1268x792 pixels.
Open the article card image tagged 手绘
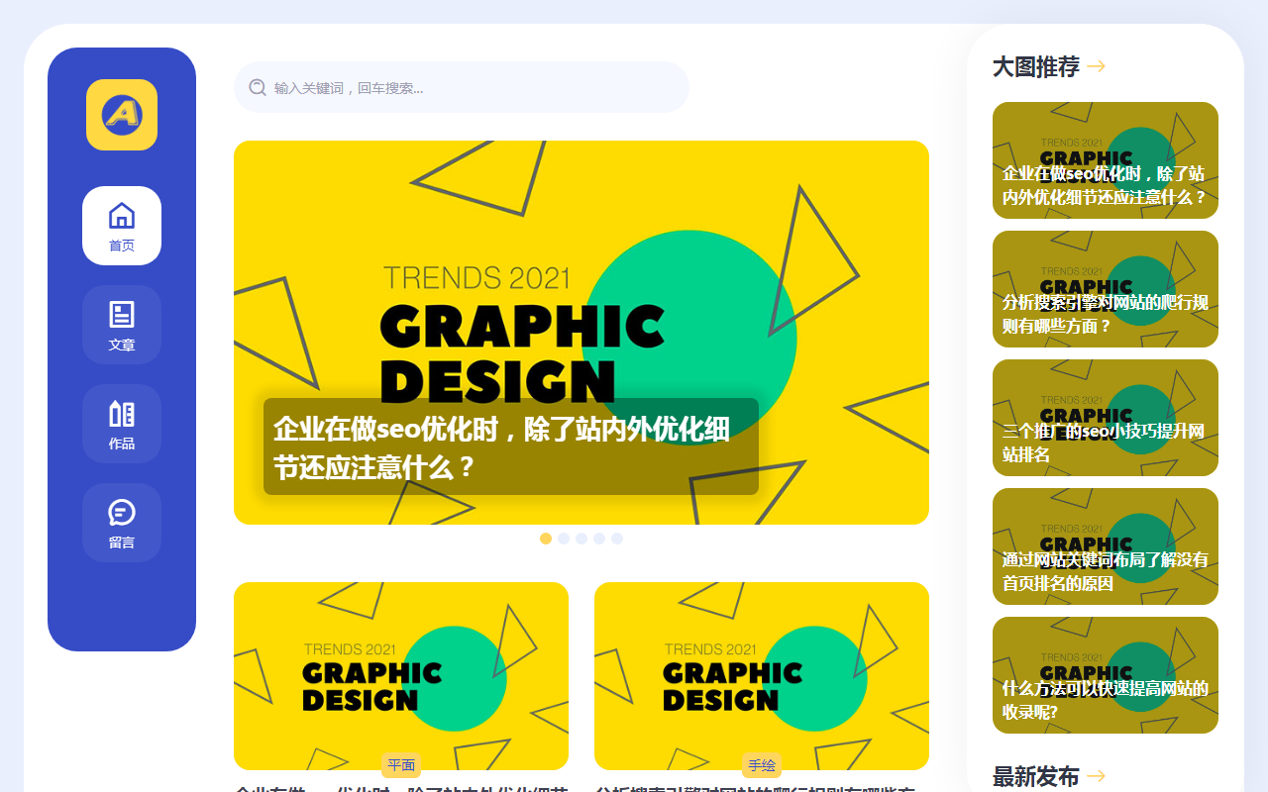(762, 676)
